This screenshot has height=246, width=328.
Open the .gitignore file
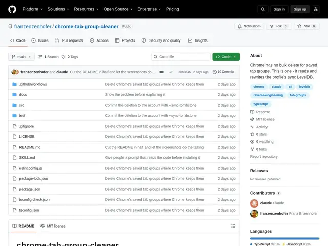coord(26,126)
